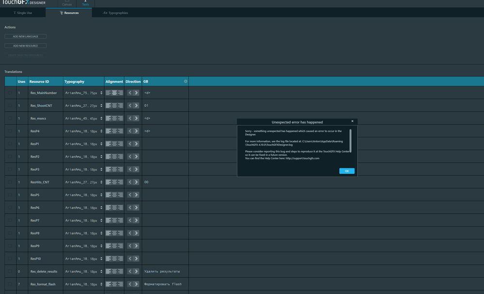
Task: Tick the checkbox for ResHits_CNT
Action: [10, 182]
